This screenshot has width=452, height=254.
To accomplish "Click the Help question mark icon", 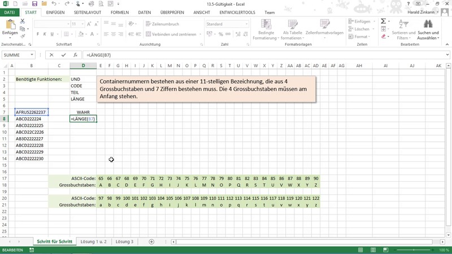I will click(x=408, y=4).
